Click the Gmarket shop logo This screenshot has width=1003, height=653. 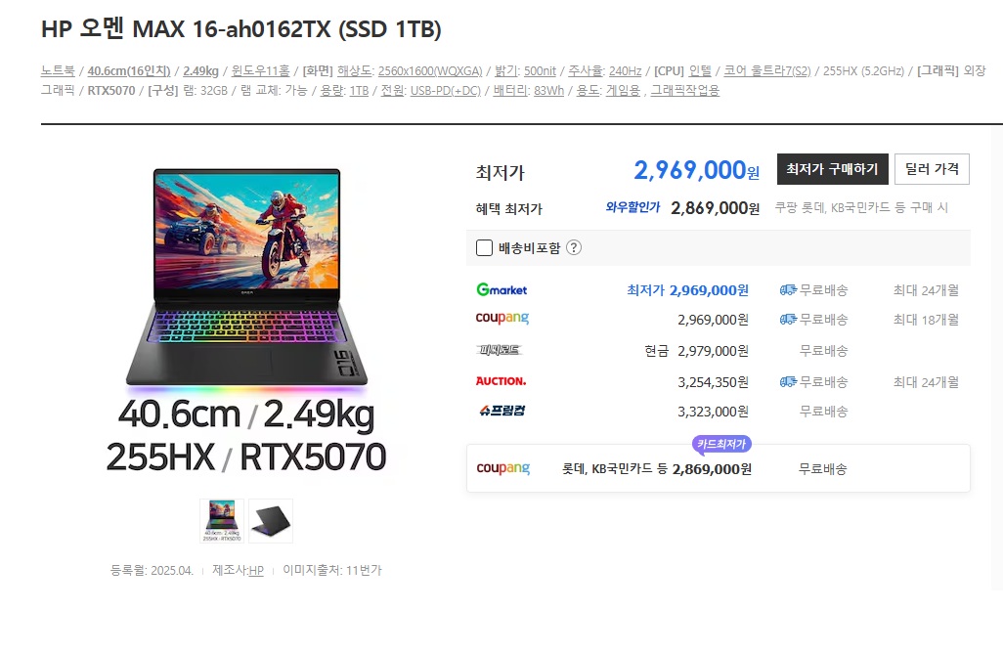pos(501,289)
